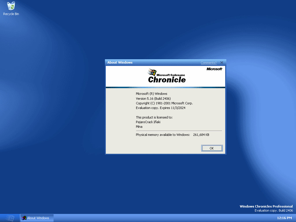Click the Version 5.16 Build 2406 text

click(153, 98)
